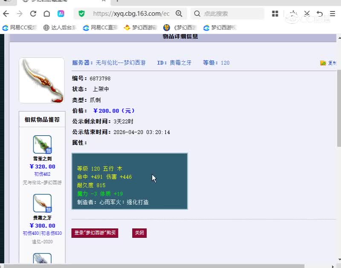Click the 登录"梦幻西游"购买 button
Image resolution: width=341 pixels, height=268 pixels.
(95, 233)
